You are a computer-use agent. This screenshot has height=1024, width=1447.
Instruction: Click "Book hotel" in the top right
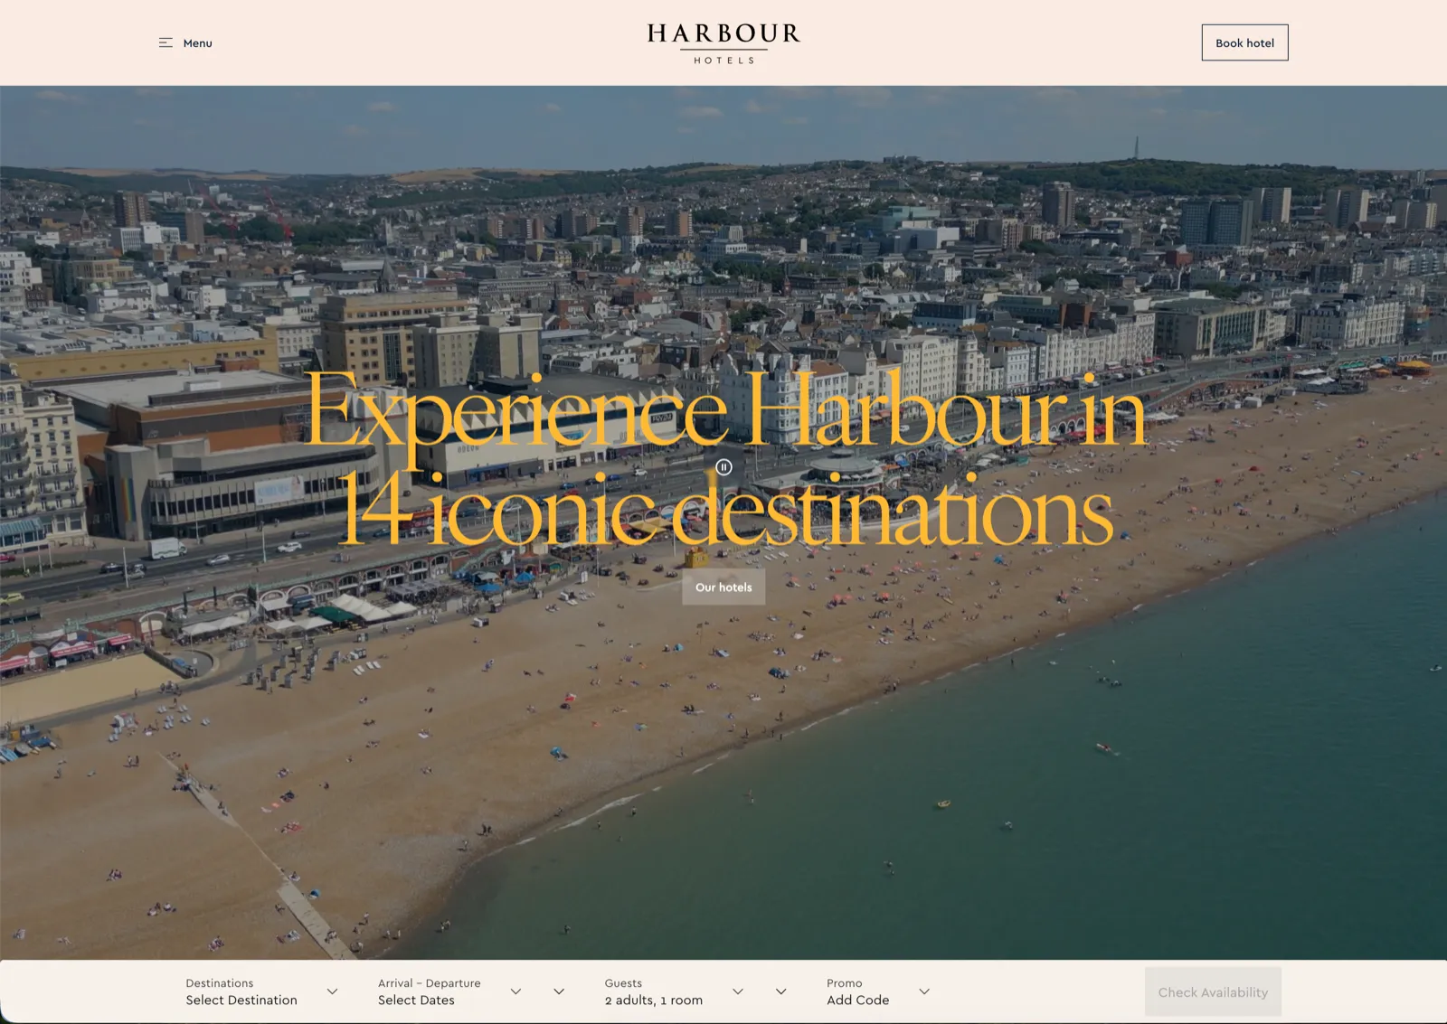pyautogui.click(x=1244, y=42)
